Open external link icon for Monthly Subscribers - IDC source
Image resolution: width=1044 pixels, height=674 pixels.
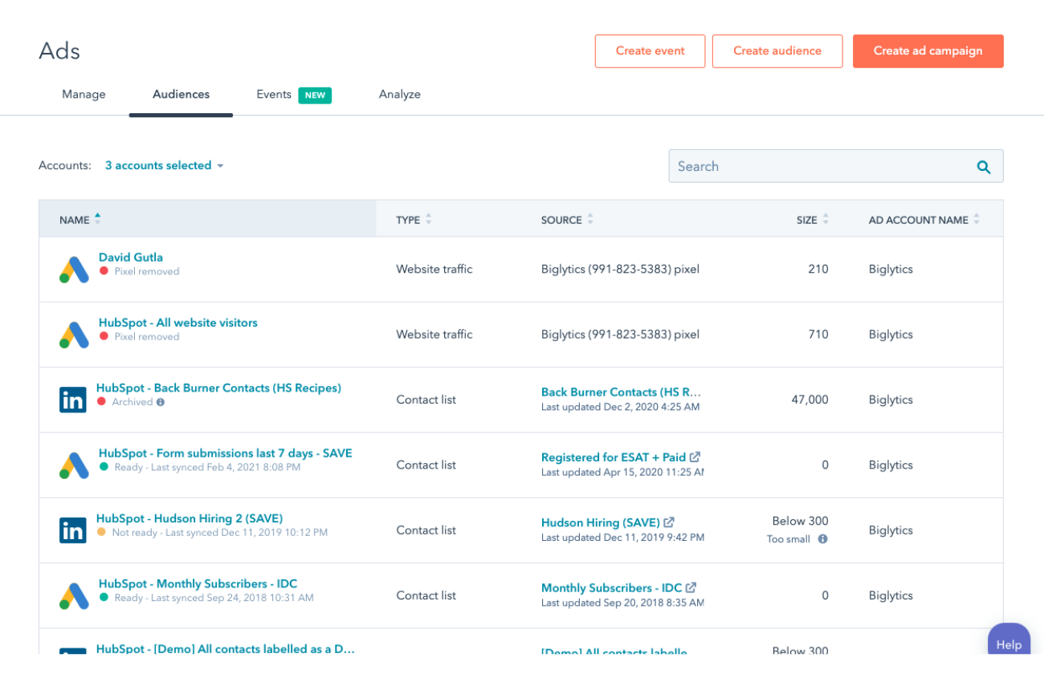pos(691,587)
